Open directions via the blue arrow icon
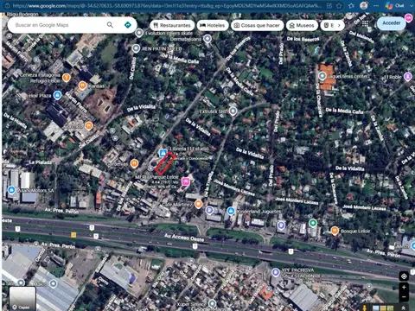This screenshot has width=415, height=311. (128, 25)
